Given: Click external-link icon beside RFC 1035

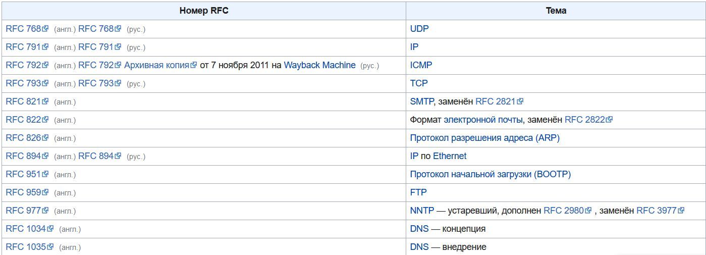Looking at the screenshot, I should 50,247.
